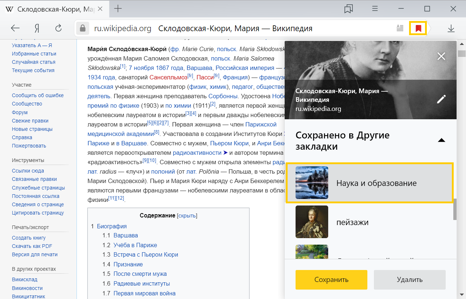Open the 'Форум' sidebar link
Image resolution: width=466 pixels, height=299 pixels.
coord(20,112)
